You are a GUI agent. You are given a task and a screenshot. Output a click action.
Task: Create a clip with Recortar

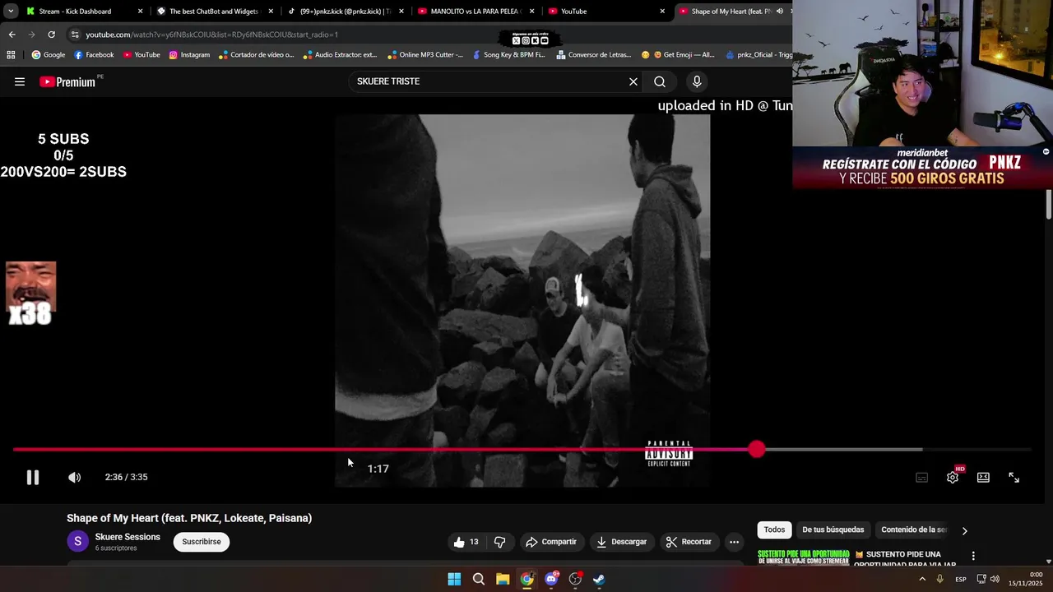(689, 542)
